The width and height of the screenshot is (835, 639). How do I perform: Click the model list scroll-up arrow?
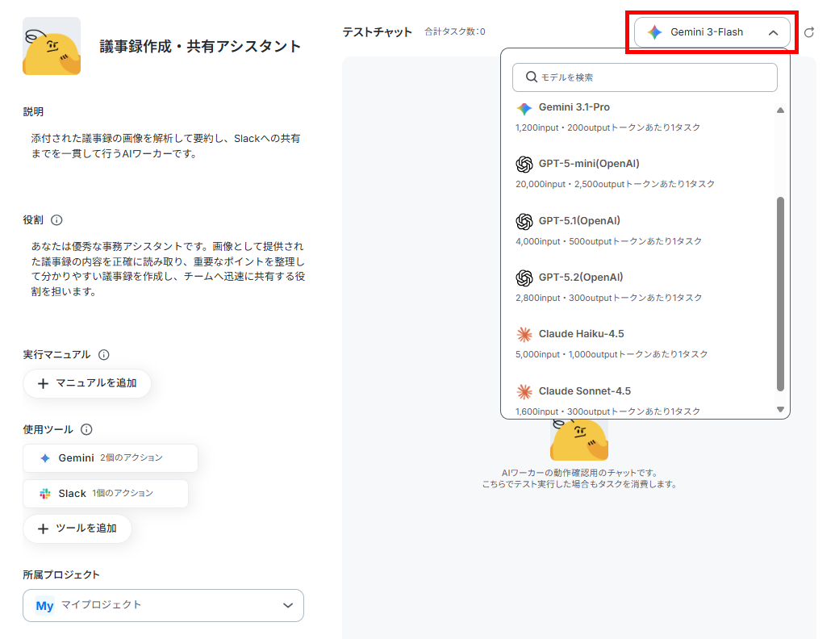[x=780, y=111]
